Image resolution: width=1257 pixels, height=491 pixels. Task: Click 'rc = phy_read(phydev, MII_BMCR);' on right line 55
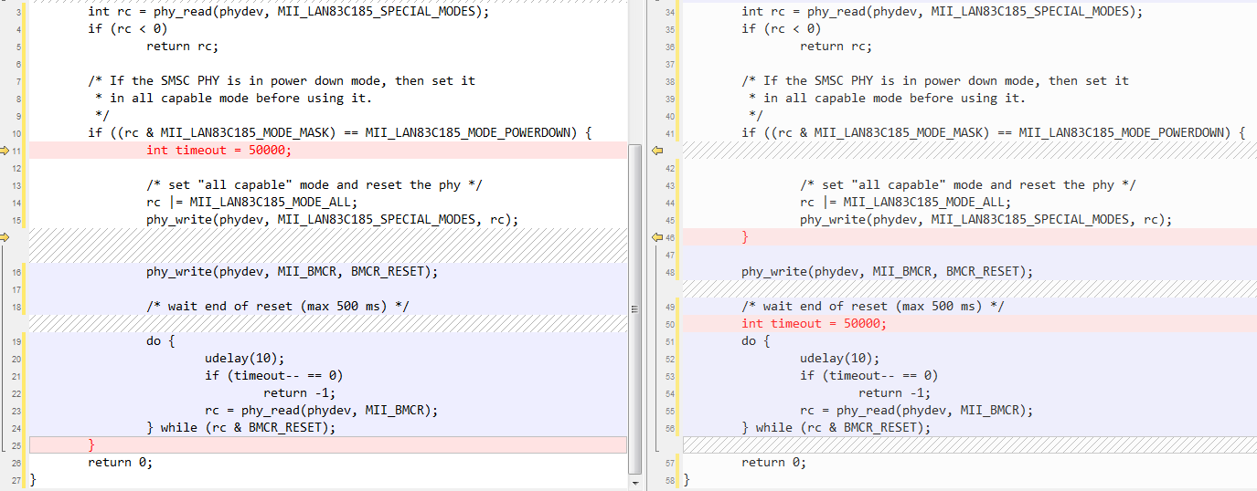coord(916,411)
